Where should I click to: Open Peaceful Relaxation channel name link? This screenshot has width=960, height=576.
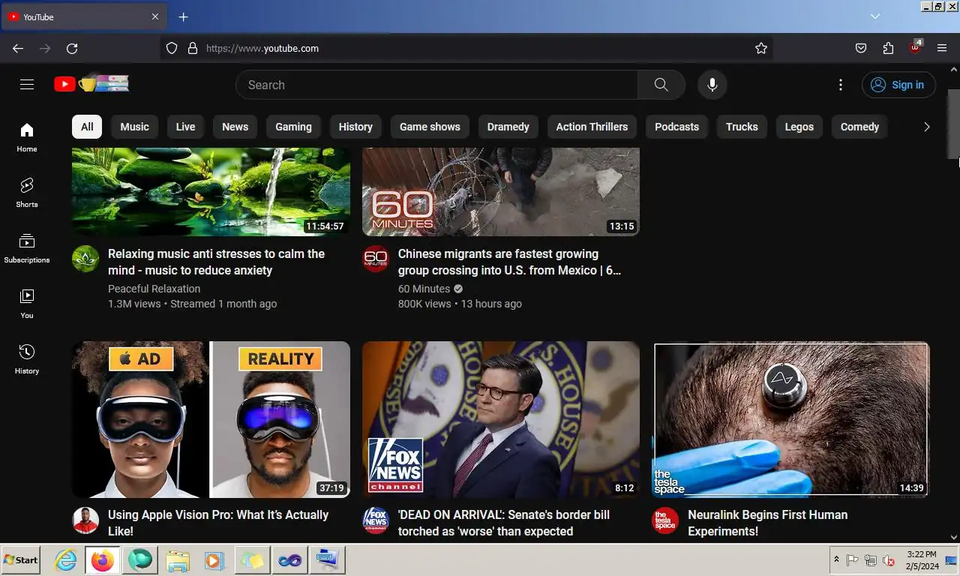[x=154, y=289]
